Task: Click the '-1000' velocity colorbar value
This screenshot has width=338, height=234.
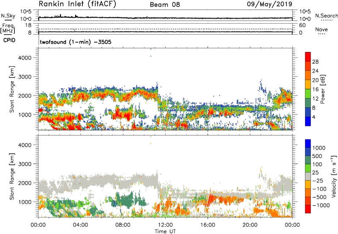Action: click(x=321, y=205)
